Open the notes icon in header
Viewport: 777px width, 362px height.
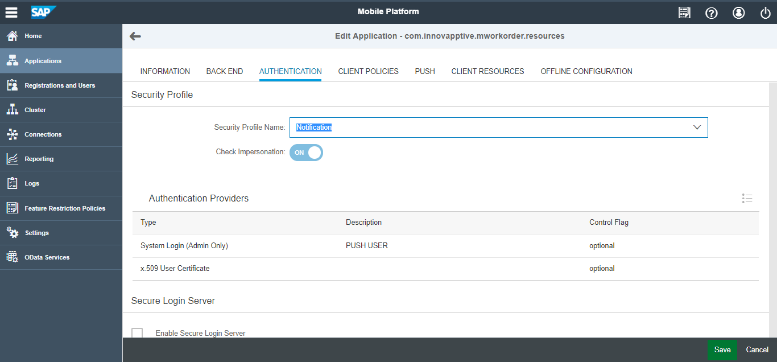pyautogui.click(x=684, y=13)
